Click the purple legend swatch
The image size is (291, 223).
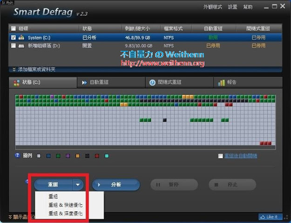pyautogui.click(x=68, y=156)
